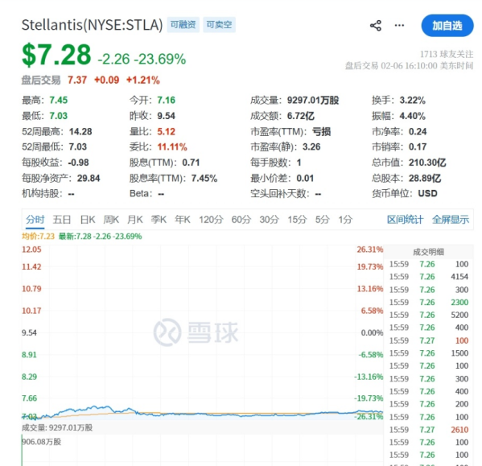482x466 pixels.
Task: Switch to the 日K chart tab
Action: click(88, 220)
